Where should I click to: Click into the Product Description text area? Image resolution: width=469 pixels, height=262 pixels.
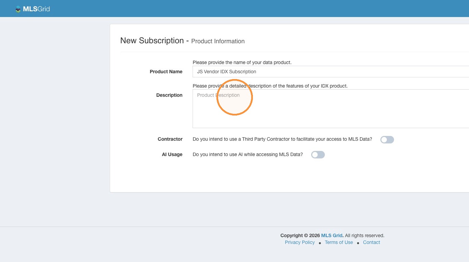click(x=331, y=109)
